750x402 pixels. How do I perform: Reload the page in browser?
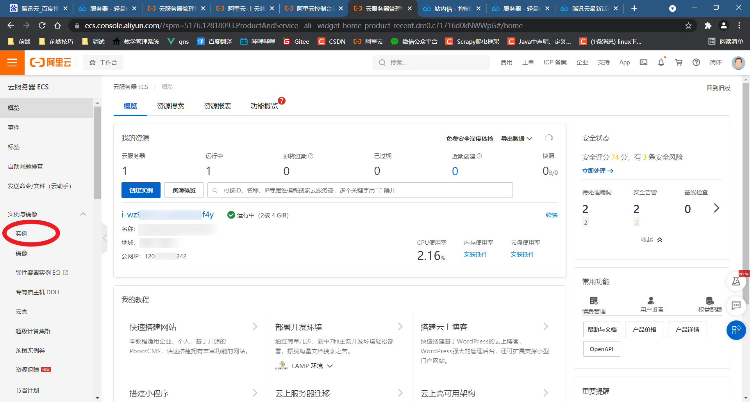[42, 25]
